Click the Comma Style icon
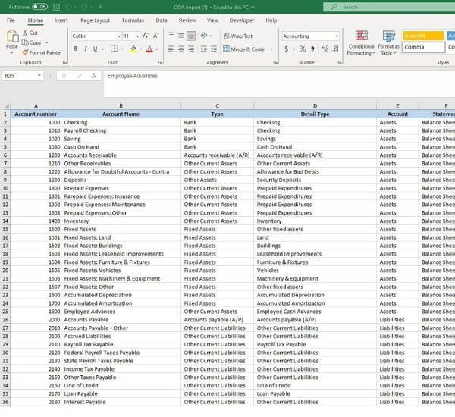This screenshot has width=455, height=417. tap(312, 49)
